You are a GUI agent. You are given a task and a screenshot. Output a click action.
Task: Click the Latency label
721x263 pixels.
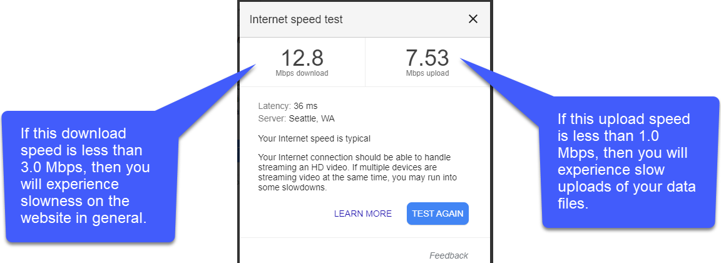pyautogui.click(x=275, y=106)
